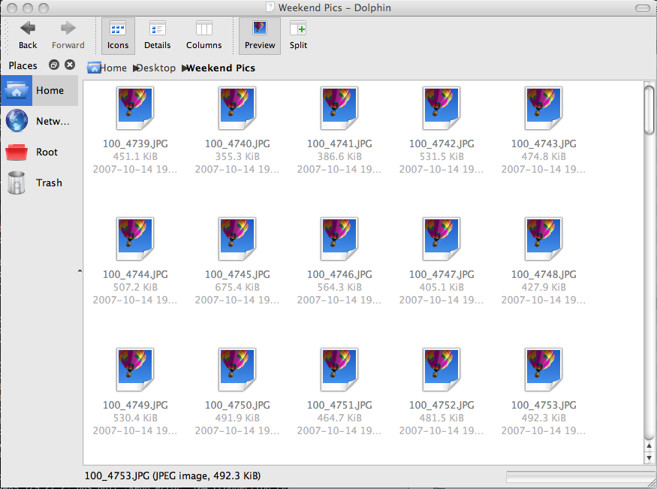Switch to Icons view mode
657x489 pixels.
click(x=118, y=35)
